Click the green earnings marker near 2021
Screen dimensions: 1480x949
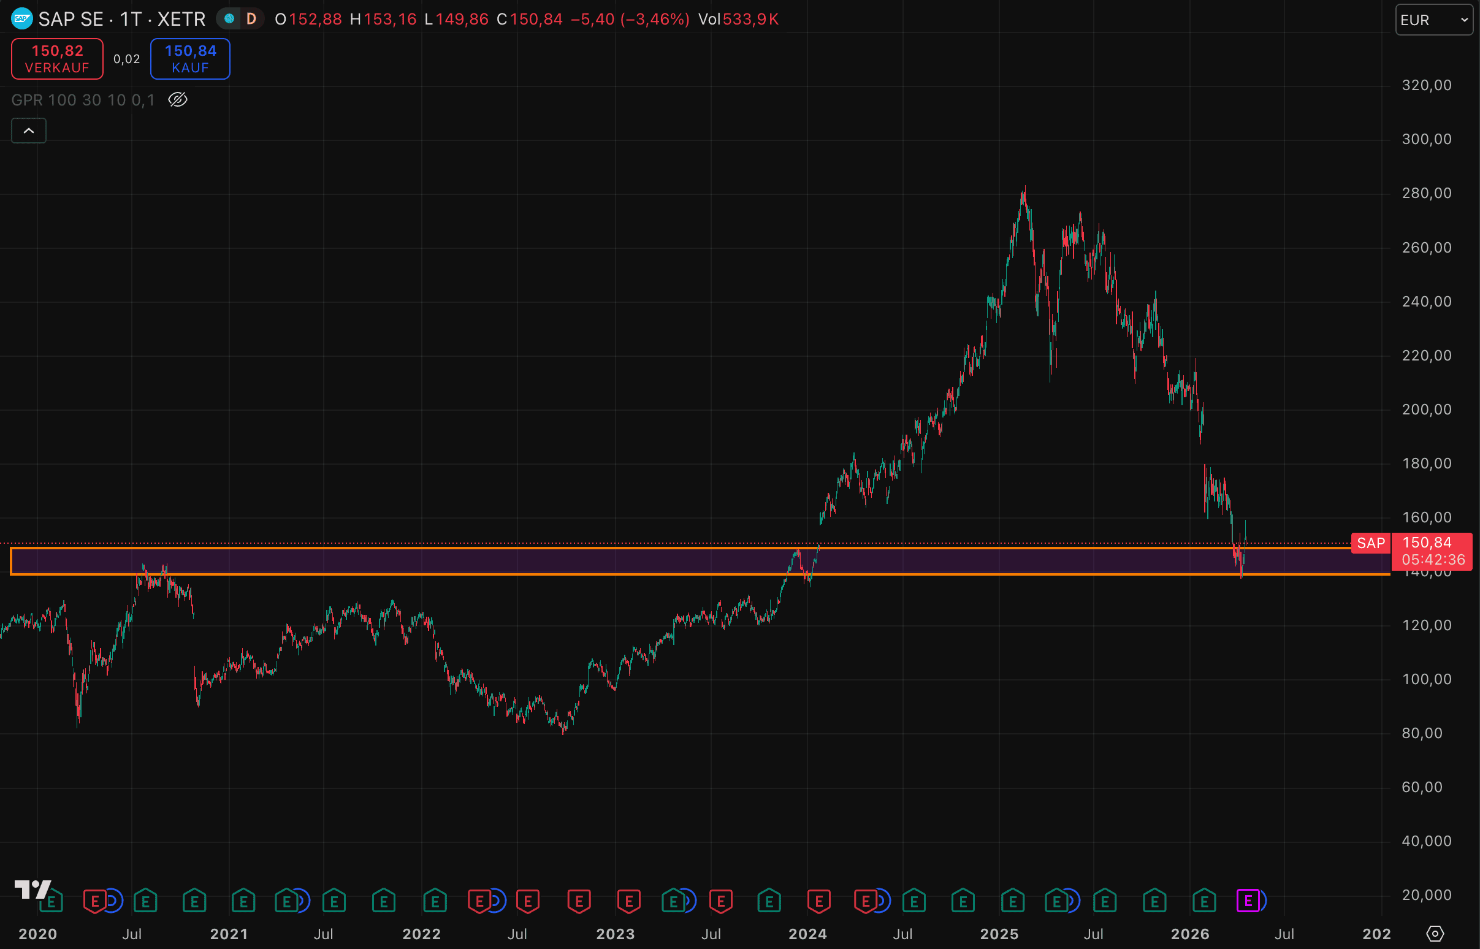pos(243,902)
